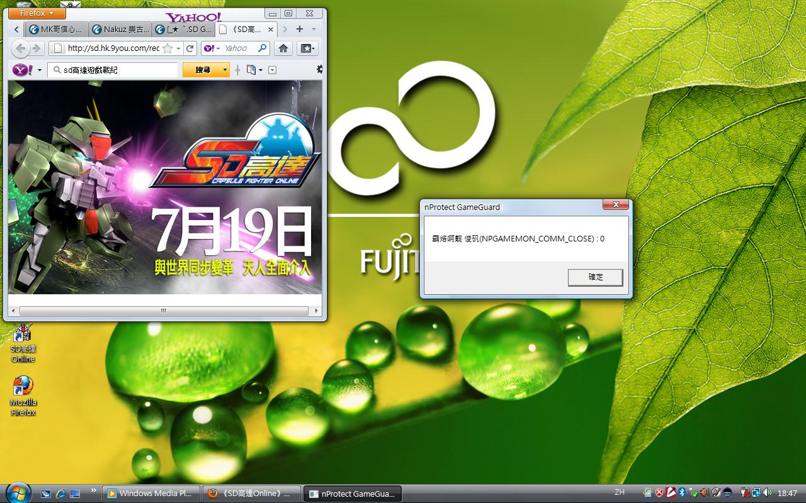Click the orange 搜尋 button

206,70
